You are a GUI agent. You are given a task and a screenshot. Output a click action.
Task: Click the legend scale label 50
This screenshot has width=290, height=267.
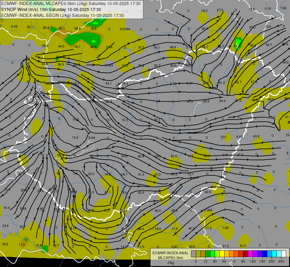[224, 261]
